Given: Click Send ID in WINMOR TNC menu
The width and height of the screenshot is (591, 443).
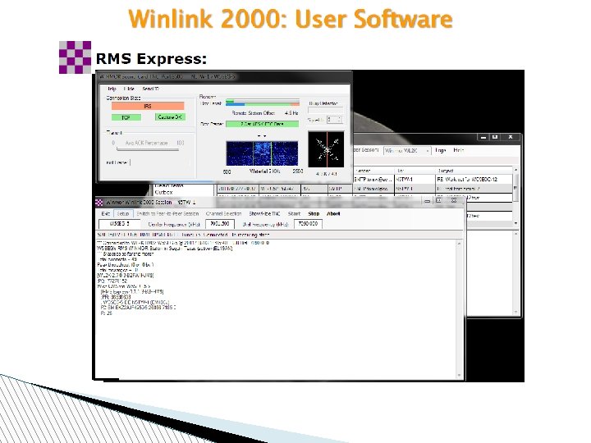Looking at the screenshot, I should pyautogui.click(x=150, y=89).
